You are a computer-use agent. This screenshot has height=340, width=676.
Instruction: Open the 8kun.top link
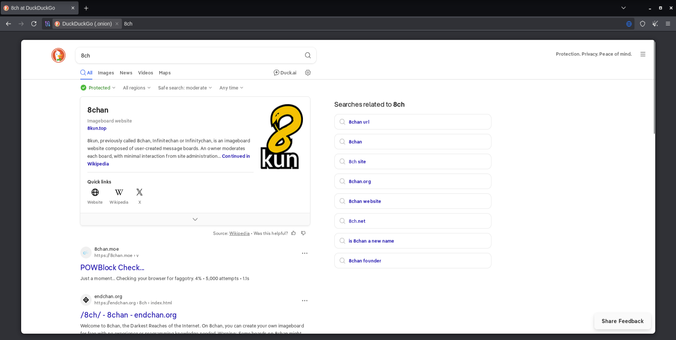97,128
